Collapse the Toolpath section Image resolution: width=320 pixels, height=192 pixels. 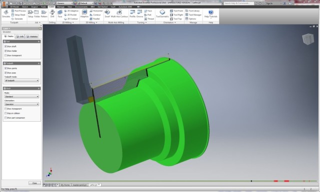click(39, 63)
